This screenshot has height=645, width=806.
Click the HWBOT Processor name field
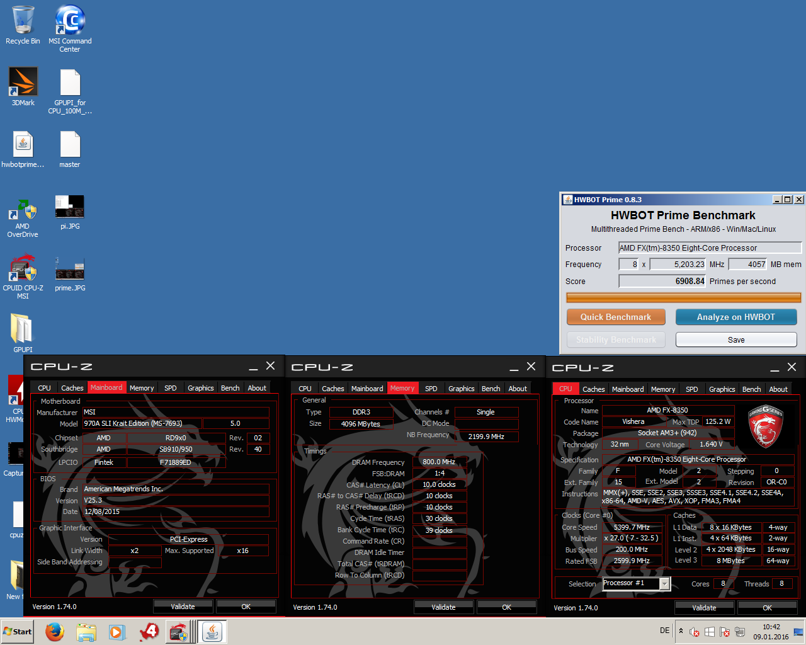point(710,248)
